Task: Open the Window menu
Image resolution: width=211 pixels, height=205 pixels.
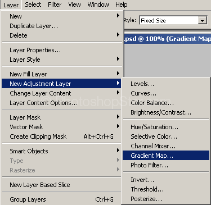Action: [x=98, y=4]
